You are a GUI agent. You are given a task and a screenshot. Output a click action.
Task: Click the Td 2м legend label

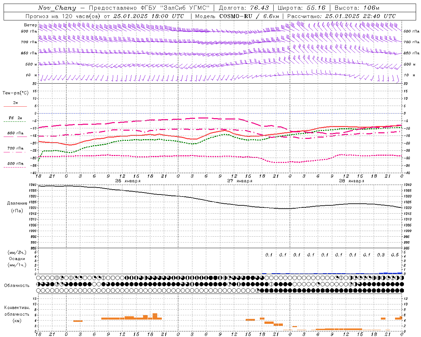coord(15,118)
